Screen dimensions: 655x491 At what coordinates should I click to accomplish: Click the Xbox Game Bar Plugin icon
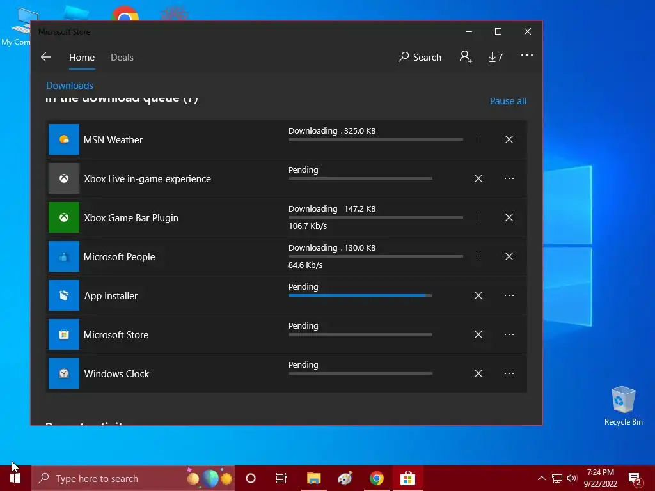[64, 217]
